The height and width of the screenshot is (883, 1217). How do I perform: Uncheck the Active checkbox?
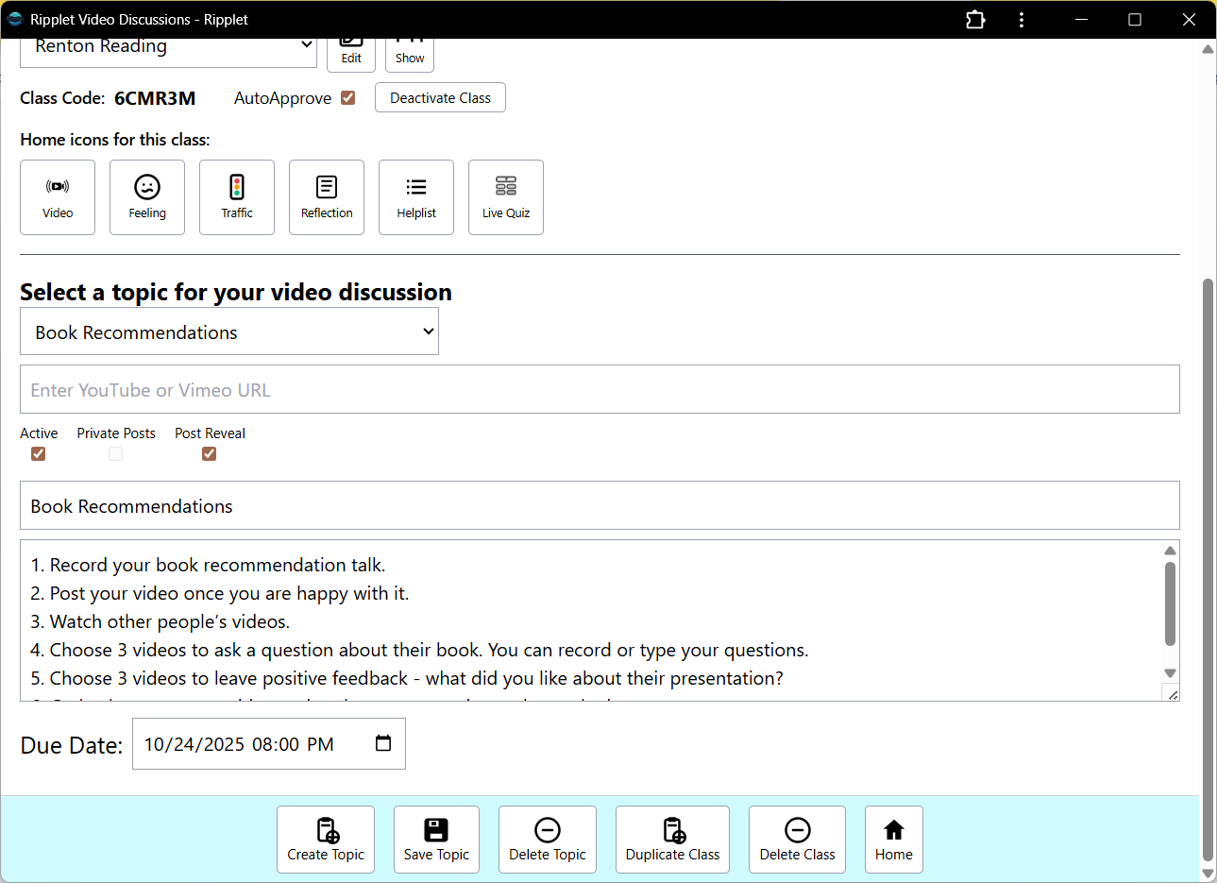click(x=38, y=453)
